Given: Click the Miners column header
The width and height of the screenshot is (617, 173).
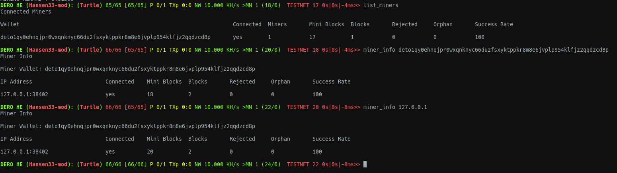Looking at the screenshot, I should pyautogui.click(x=277, y=24).
